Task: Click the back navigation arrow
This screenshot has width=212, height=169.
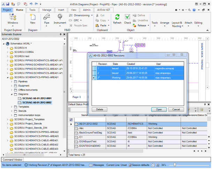Action: click(x=176, y=10)
